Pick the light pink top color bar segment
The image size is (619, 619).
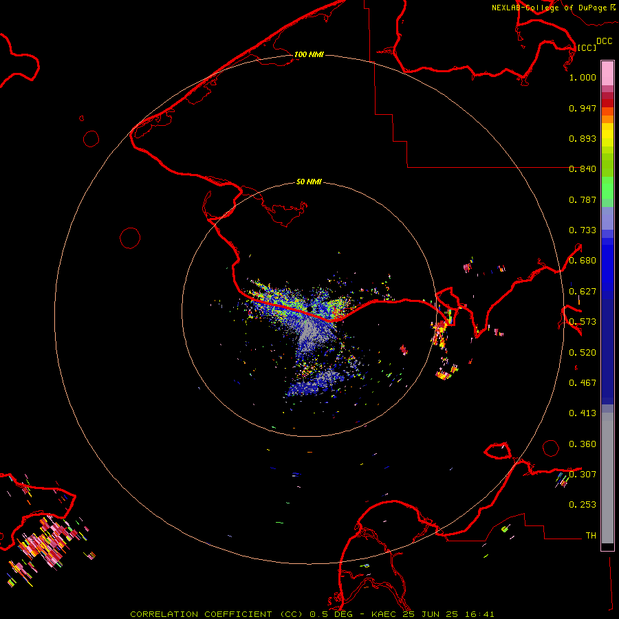click(x=607, y=74)
